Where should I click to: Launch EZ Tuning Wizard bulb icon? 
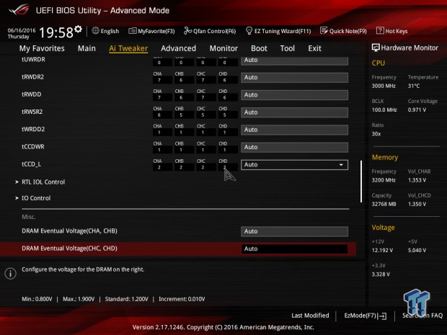pyautogui.click(x=249, y=30)
